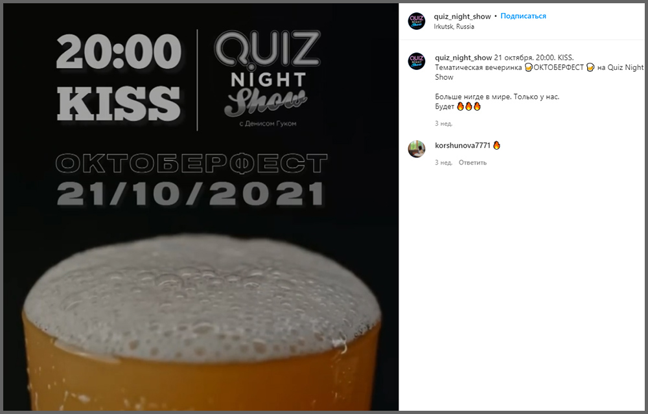Screen dimensions: 648x414
Task: Click the 3 нед. timestamp beside Ответить
Action: tap(443, 163)
